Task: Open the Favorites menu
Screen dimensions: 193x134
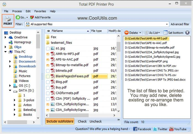Action: (x=40, y=11)
